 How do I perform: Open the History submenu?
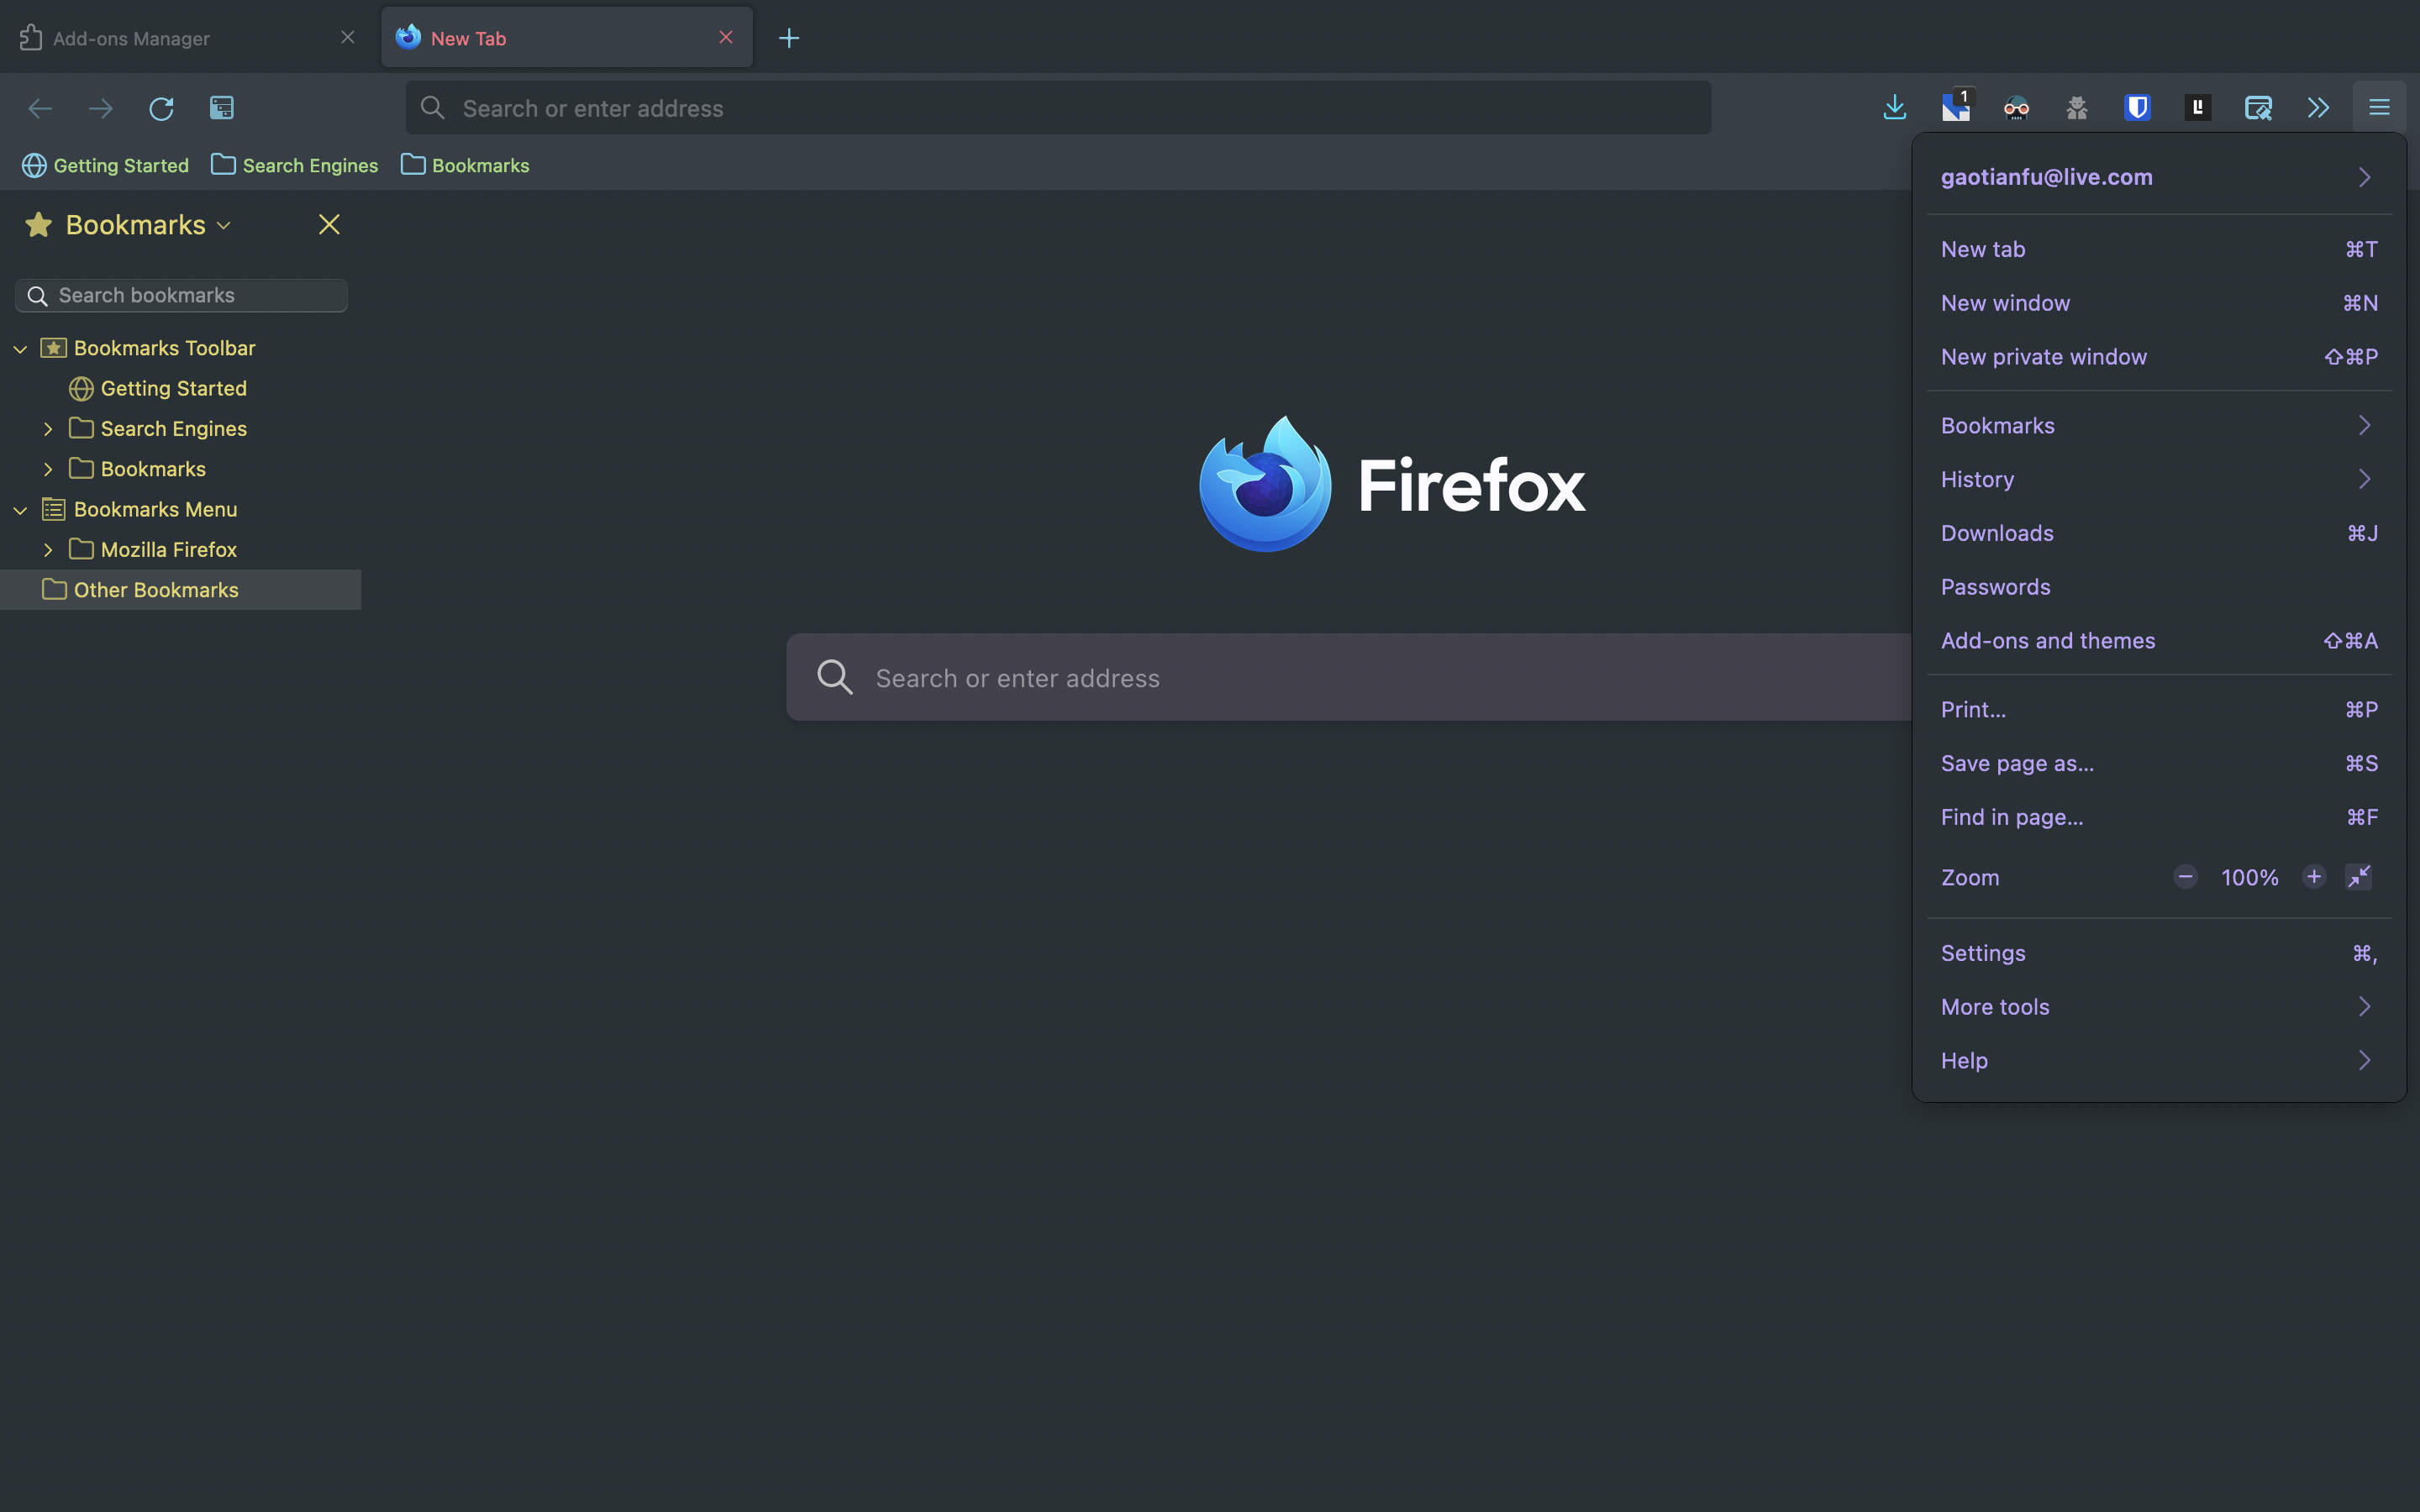(2159, 480)
